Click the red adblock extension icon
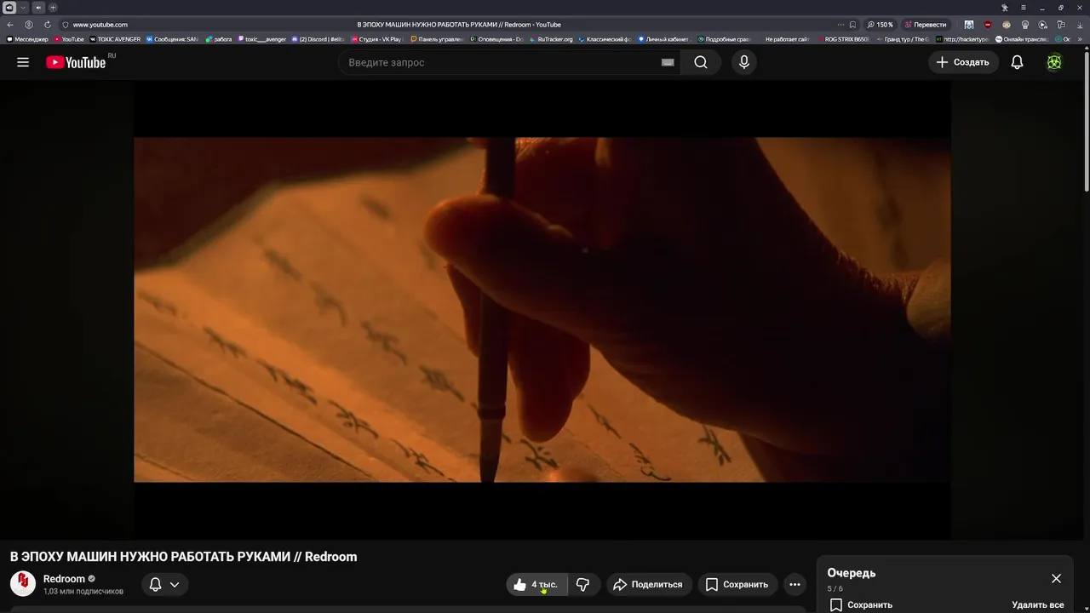The width and height of the screenshot is (1090, 613). (x=988, y=25)
